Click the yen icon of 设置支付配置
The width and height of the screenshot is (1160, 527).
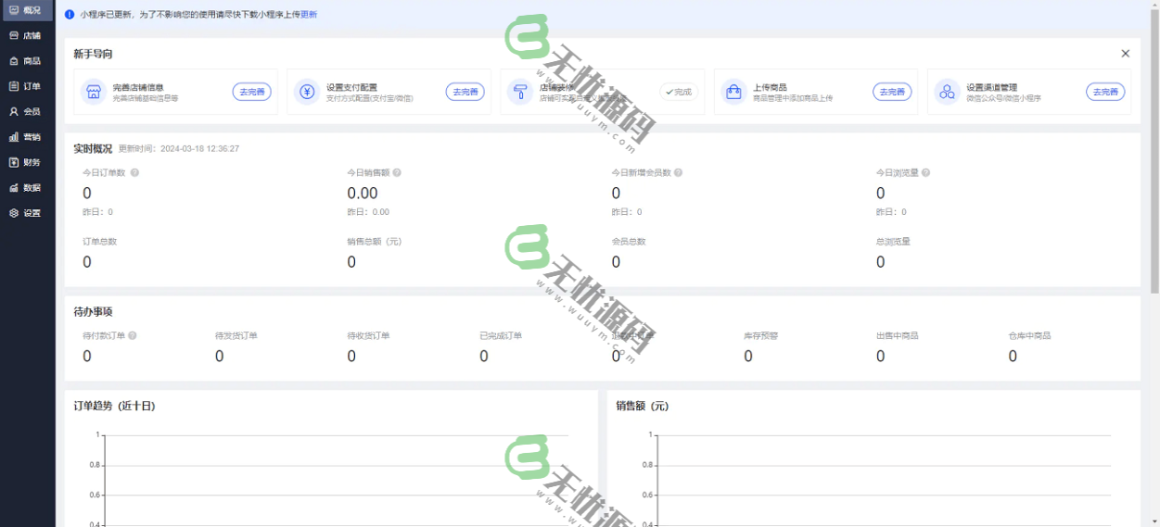[x=307, y=92]
